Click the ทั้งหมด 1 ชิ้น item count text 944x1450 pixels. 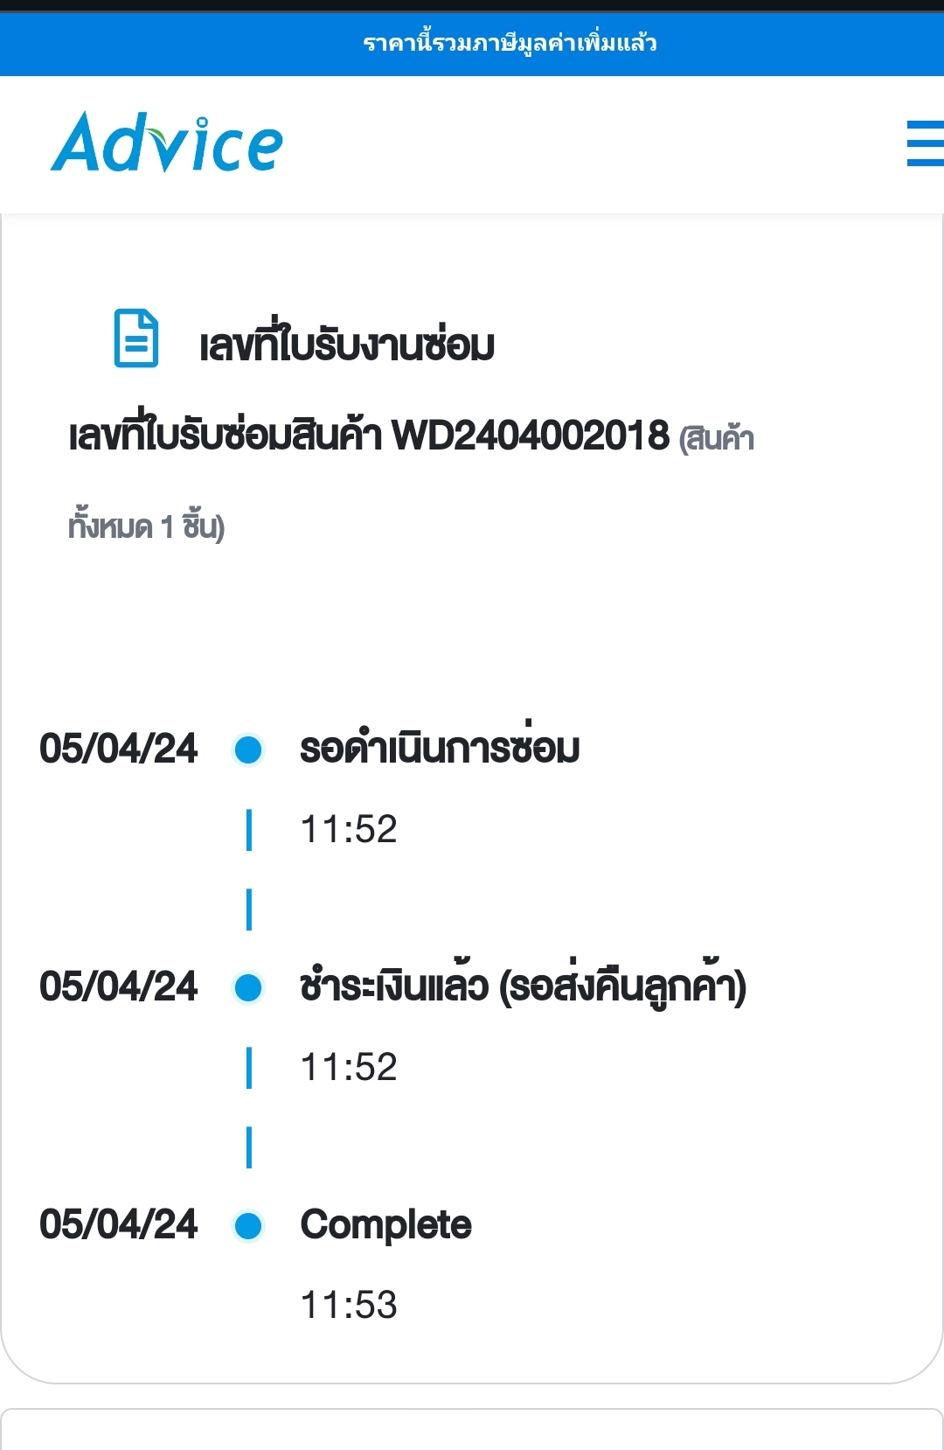147,526
